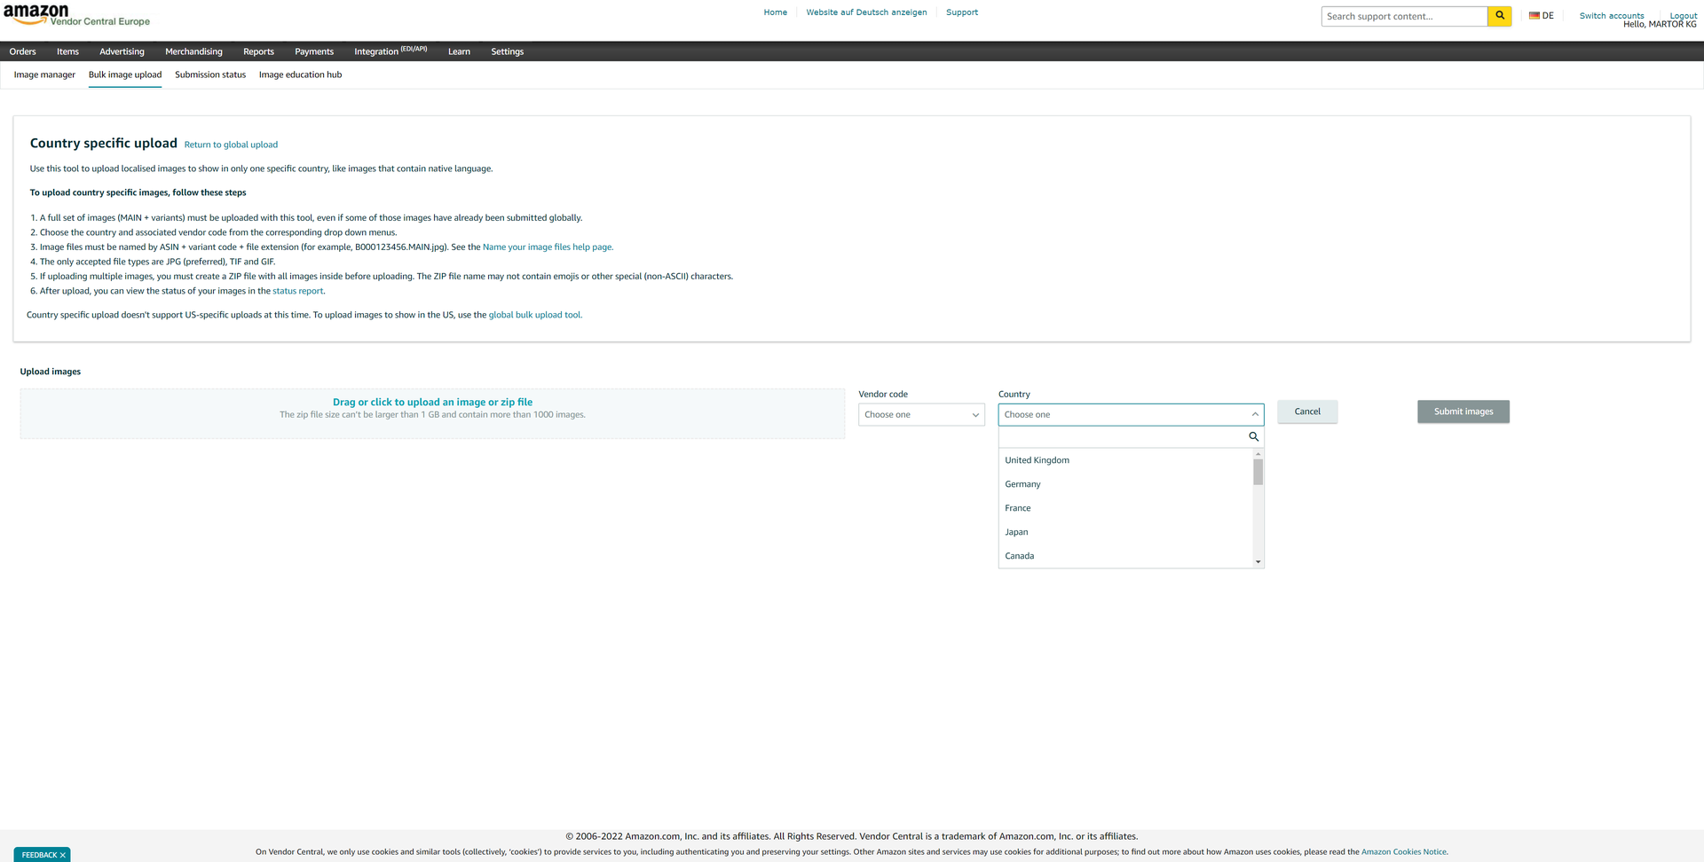Collapse the Country dropdown

click(1254, 414)
